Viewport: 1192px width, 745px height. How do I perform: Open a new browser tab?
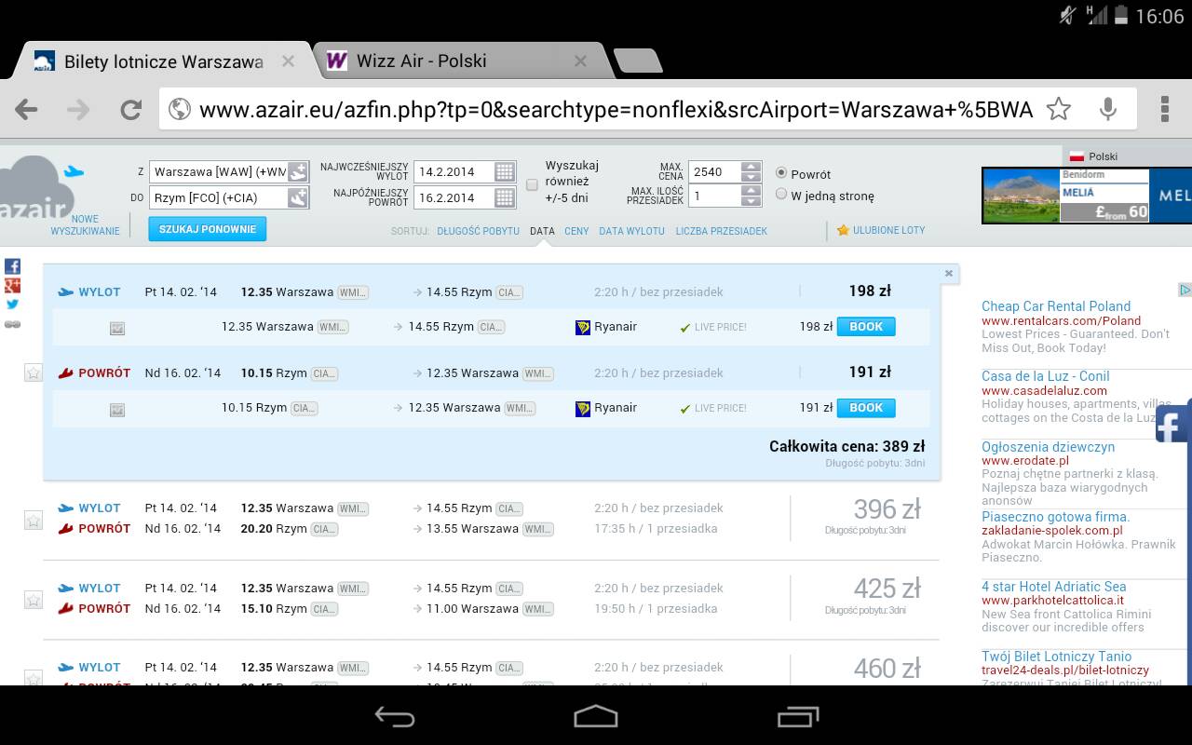click(x=638, y=61)
